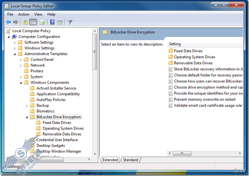Click the blue Help question mark icon

coord(52,22)
